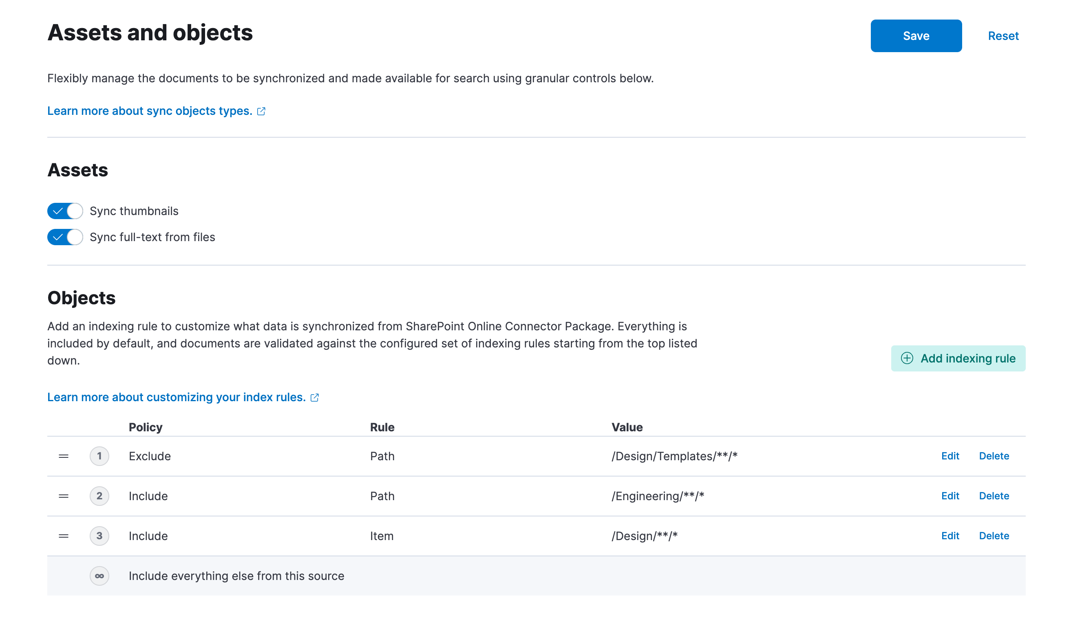Click the drag handle for the Exclude rule

click(63, 456)
